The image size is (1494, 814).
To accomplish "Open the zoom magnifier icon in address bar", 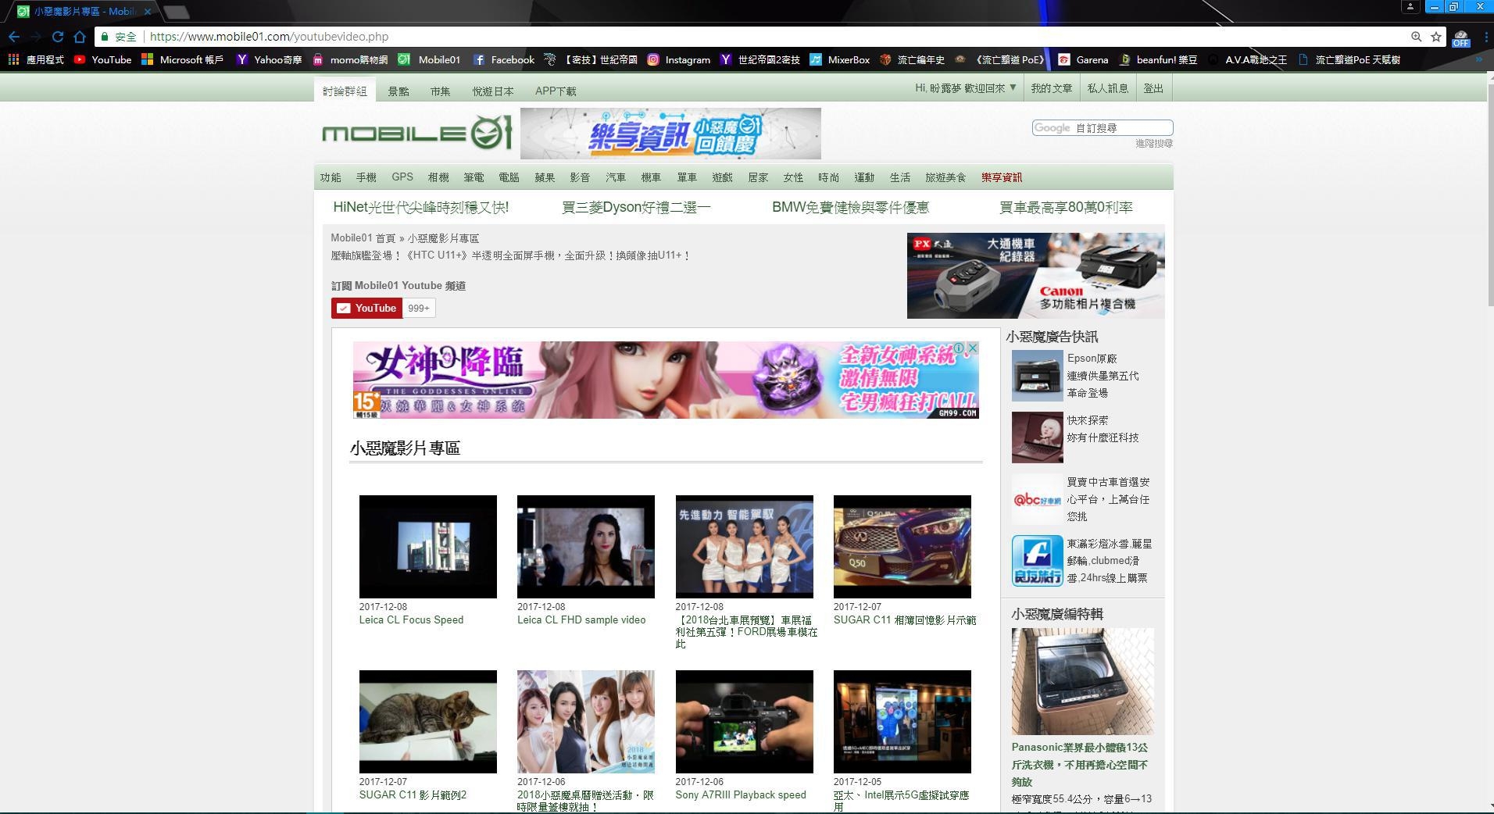I will point(1416,37).
